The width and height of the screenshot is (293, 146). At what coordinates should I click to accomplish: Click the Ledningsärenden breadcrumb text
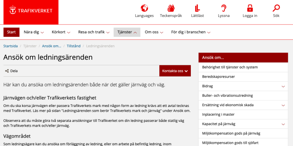pos(100,46)
